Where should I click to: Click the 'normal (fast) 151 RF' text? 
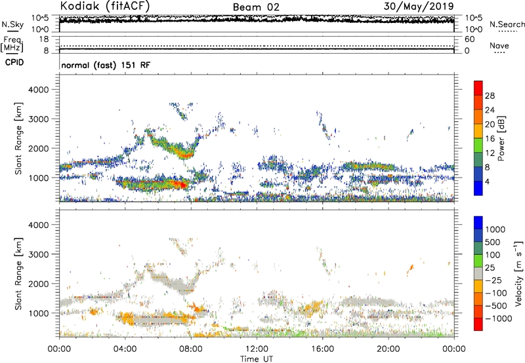tap(106, 65)
